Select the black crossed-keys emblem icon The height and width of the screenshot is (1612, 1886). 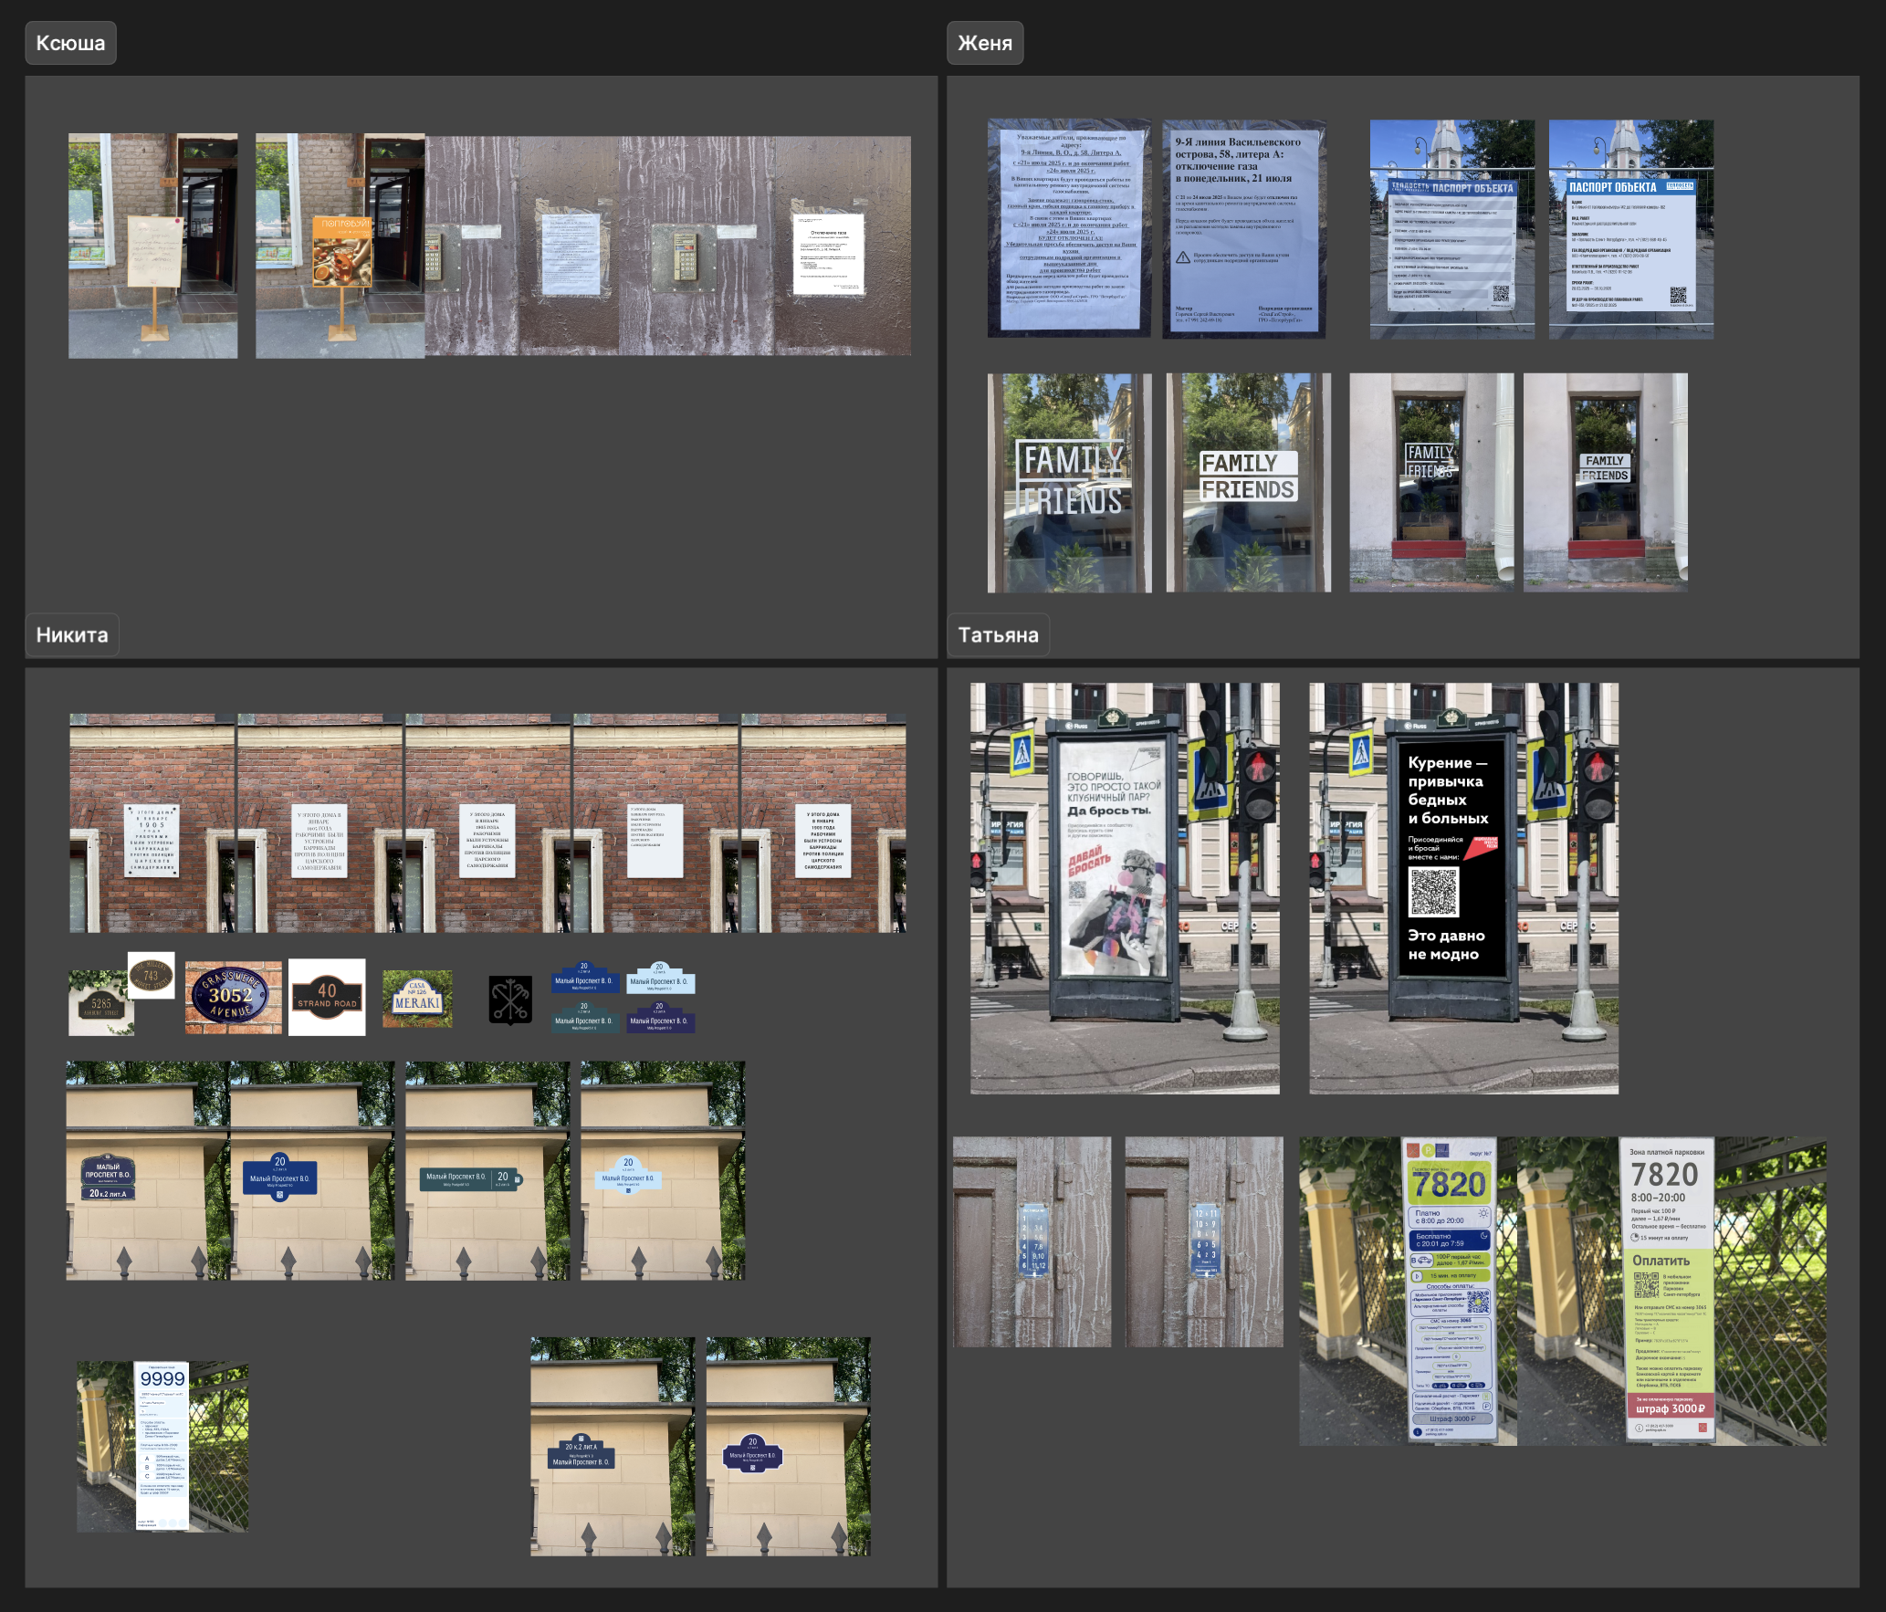coord(510,1000)
